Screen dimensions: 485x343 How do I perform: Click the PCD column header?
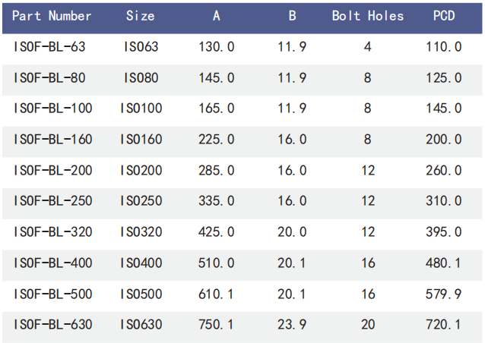[x=444, y=16]
